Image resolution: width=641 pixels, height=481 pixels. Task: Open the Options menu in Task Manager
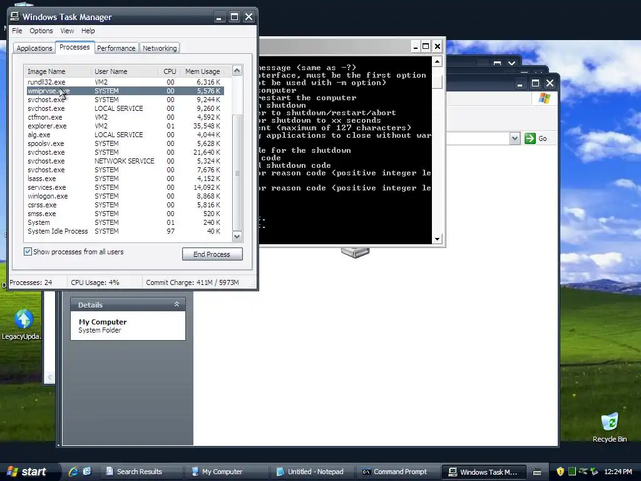(x=41, y=31)
